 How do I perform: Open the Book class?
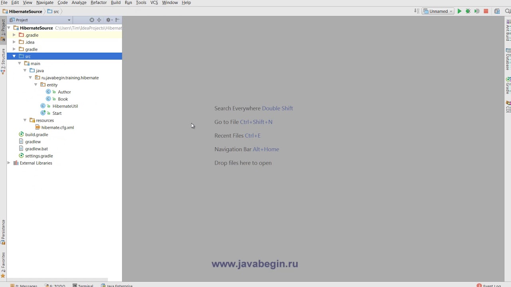(x=63, y=99)
